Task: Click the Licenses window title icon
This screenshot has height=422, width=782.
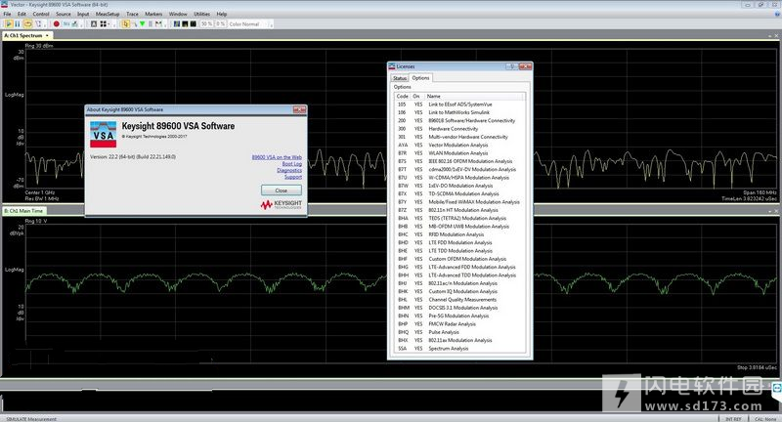Action: click(x=392, y=66)
